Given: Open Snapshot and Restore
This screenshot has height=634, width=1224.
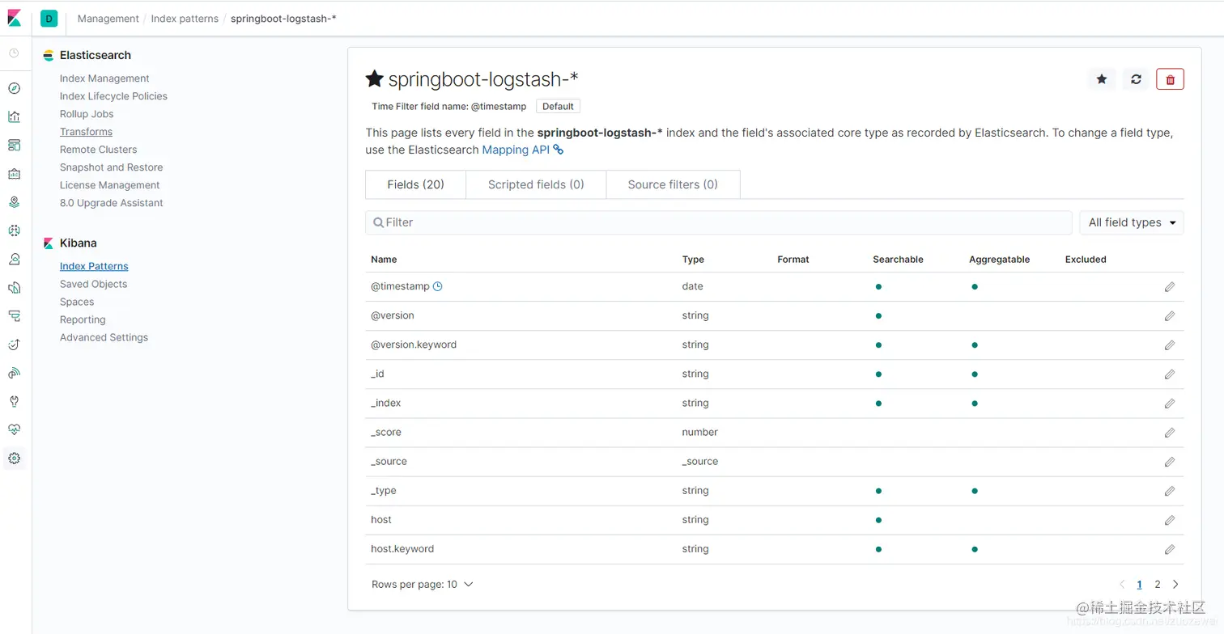Looking at the screenshot, I should 112,167.
